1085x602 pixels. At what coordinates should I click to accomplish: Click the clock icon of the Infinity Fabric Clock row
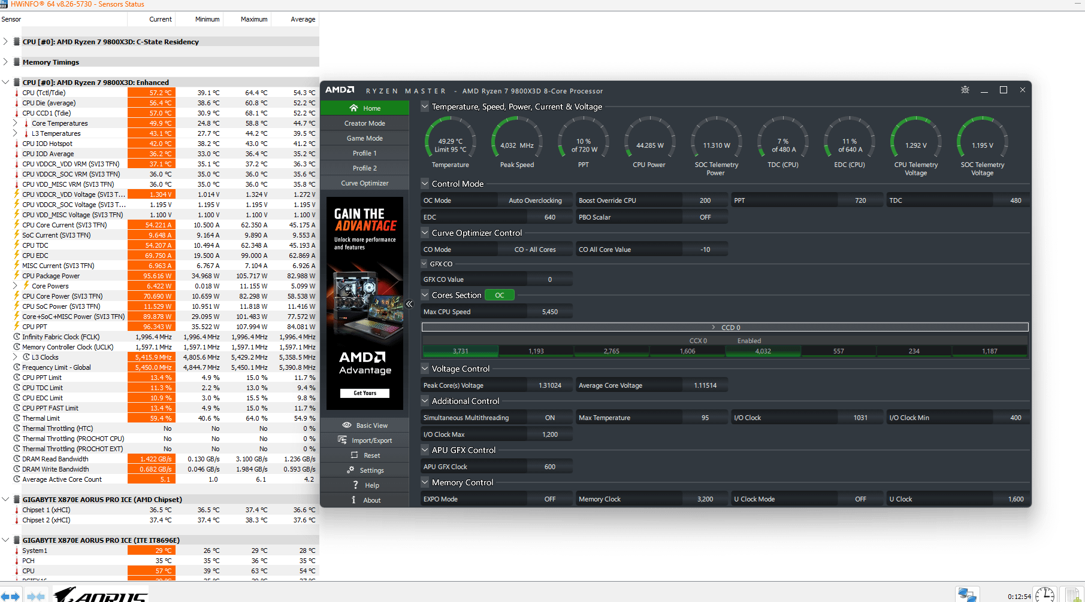pyautogui.click(x=16, y=337)
